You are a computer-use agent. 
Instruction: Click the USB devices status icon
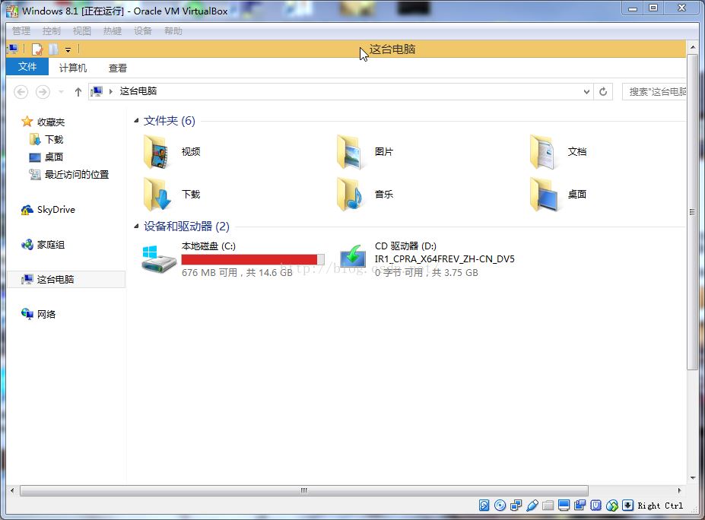tap(532, 505)
